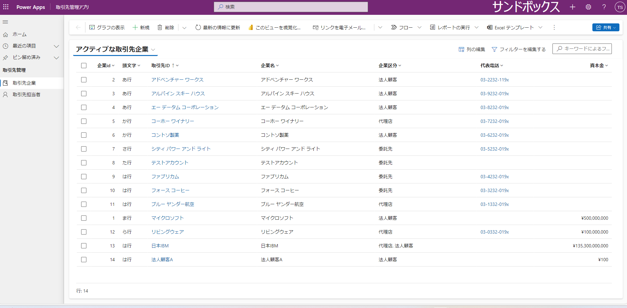Check the 日本IBM row checkbox

(84, 246)
